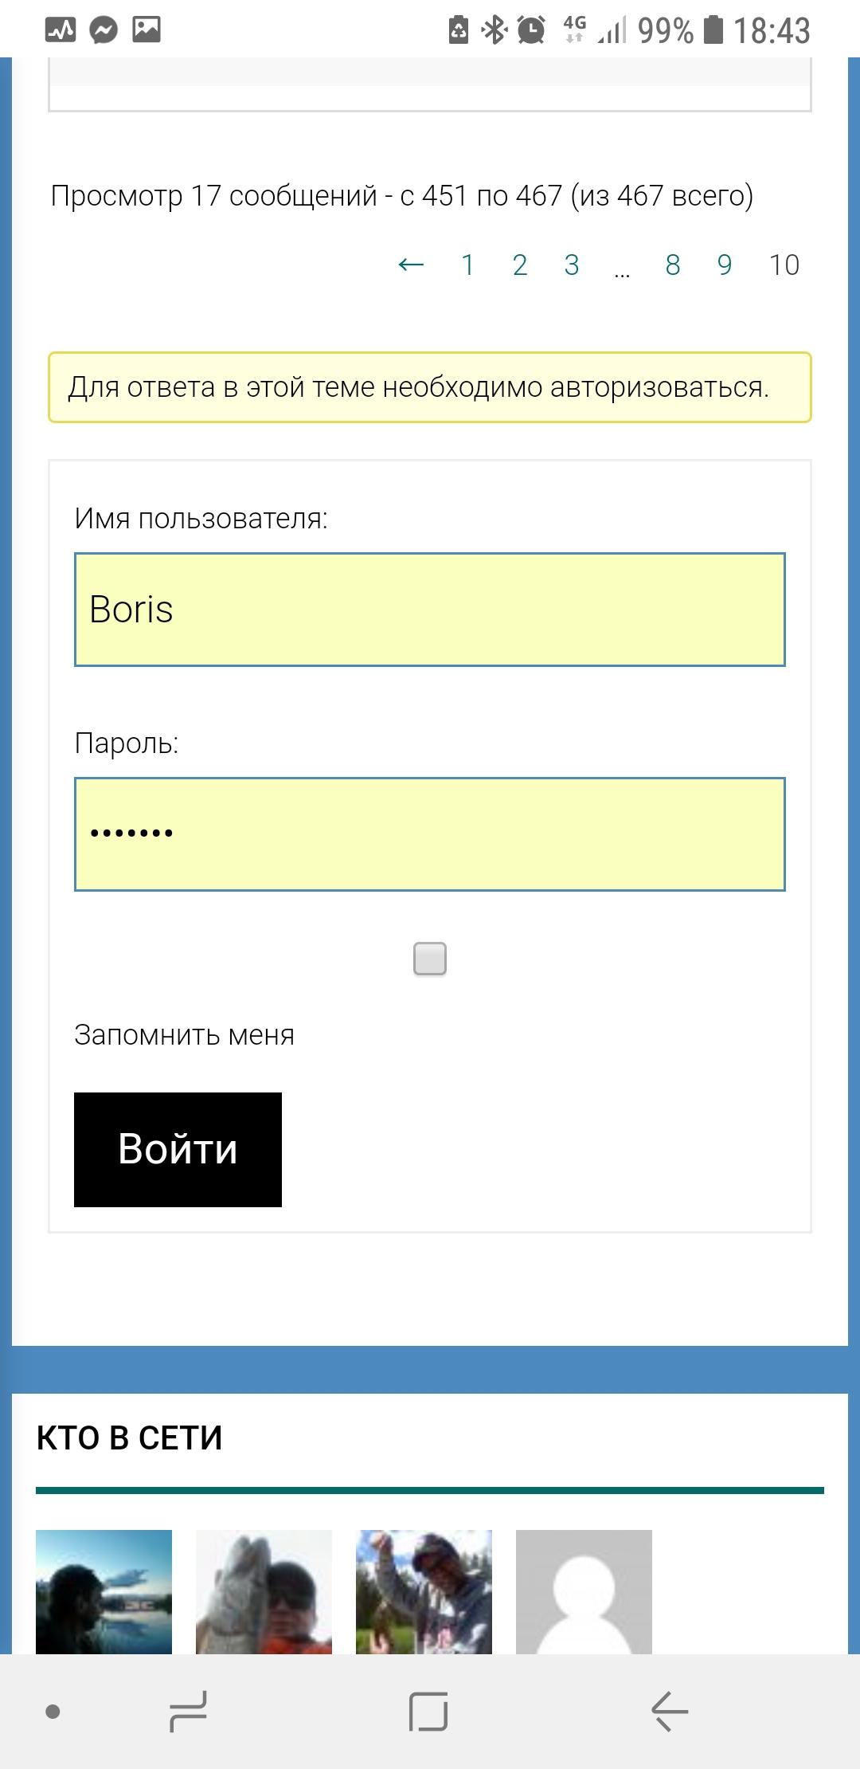Tap the Android back navigation icon
860x1769 pixels.
[x=670, y=1711]
